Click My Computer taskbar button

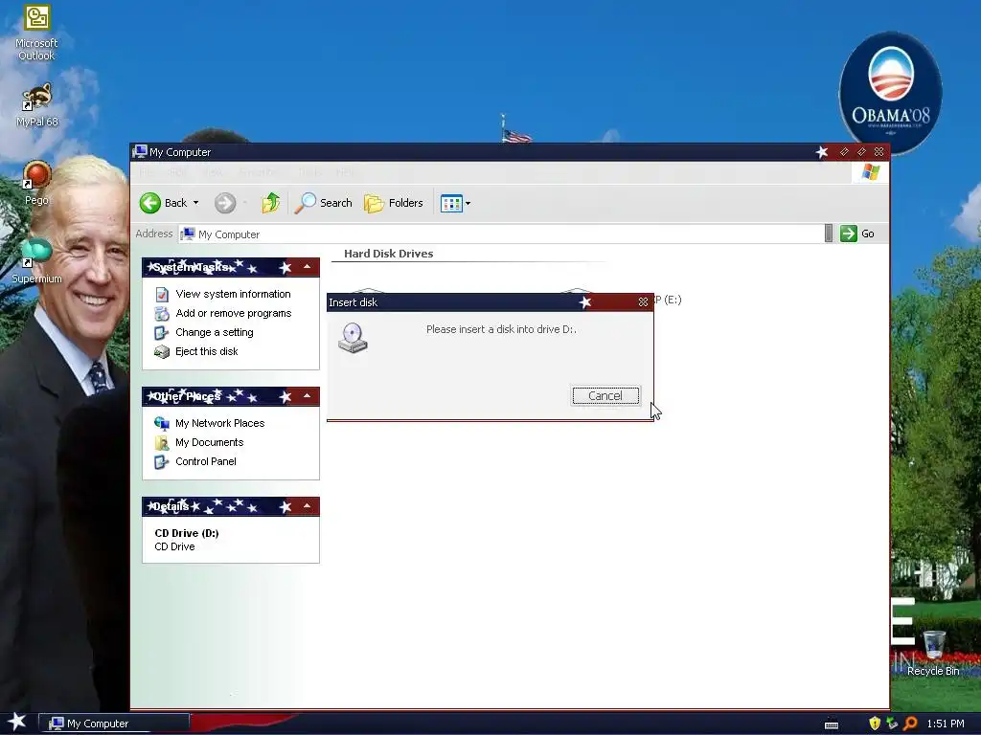click(x=115, y=724)
